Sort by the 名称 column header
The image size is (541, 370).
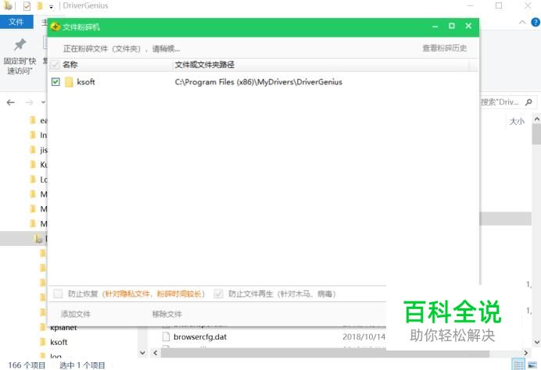(x=70, y=65)
